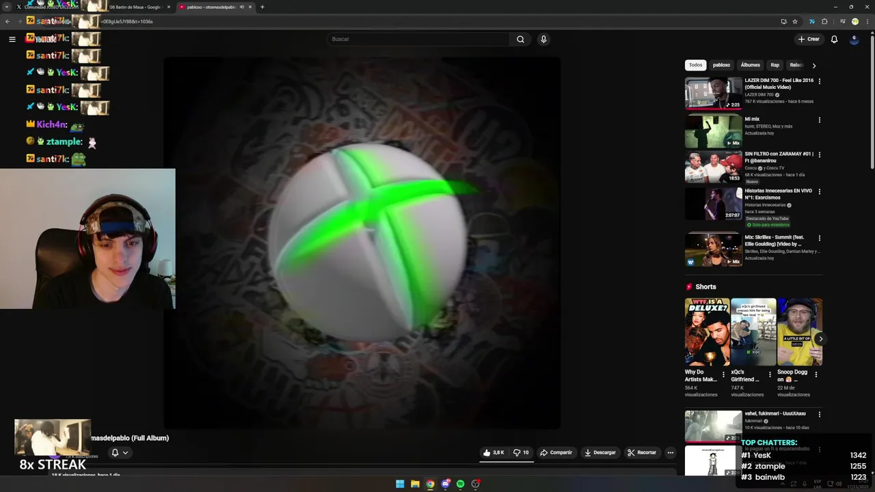Select the pabloxo filter chip

coord(721,65)
